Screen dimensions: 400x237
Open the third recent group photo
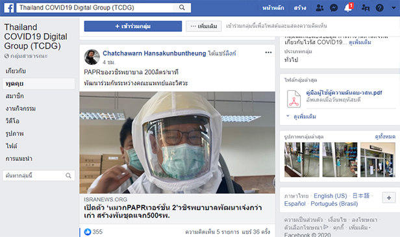click(x=378, y=160)
